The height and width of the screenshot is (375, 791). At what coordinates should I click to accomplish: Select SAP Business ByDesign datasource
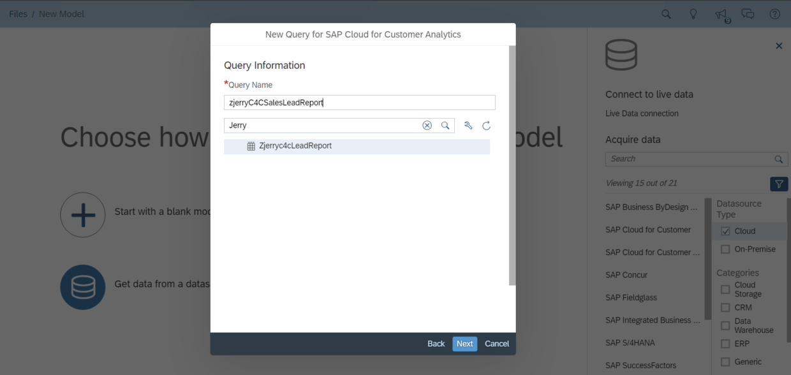point(652,207)
